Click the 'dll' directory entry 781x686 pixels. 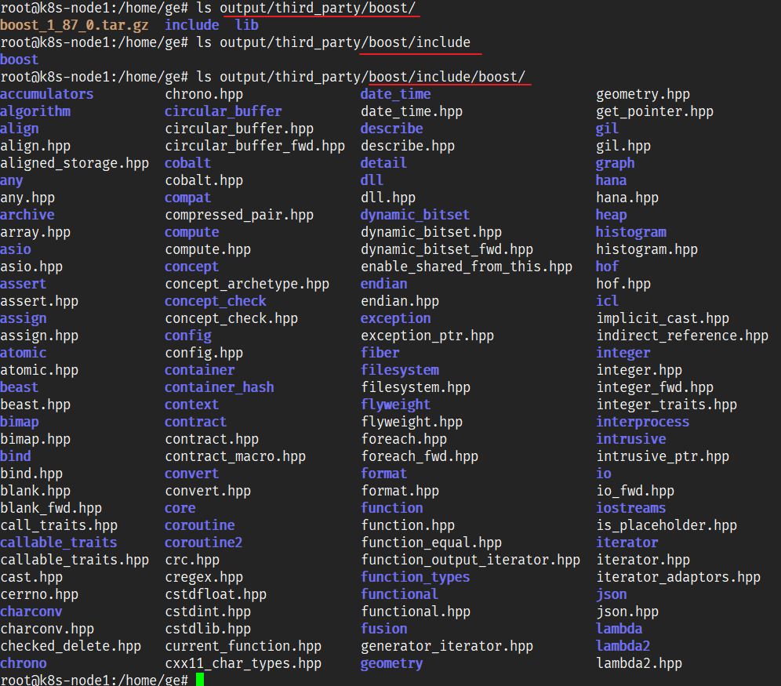[372, 180]
